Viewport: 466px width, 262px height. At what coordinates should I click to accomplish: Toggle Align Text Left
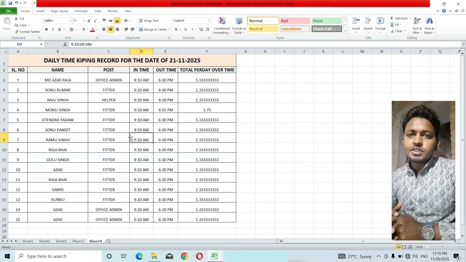pyautogui.click(x=104, y=29)
